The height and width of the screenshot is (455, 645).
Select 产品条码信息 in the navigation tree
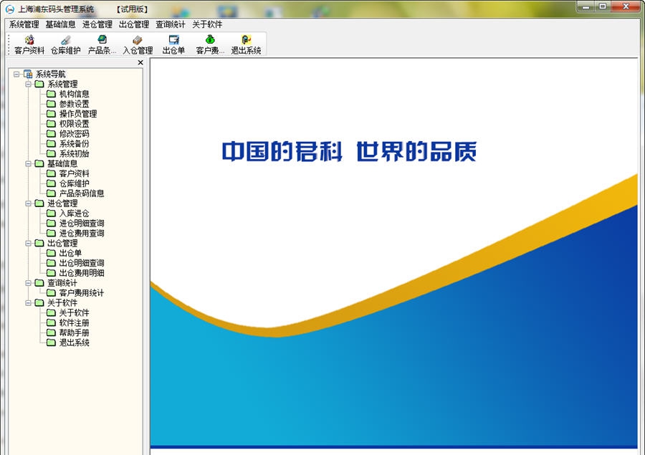pyautogui.click(x=82, y=193)
